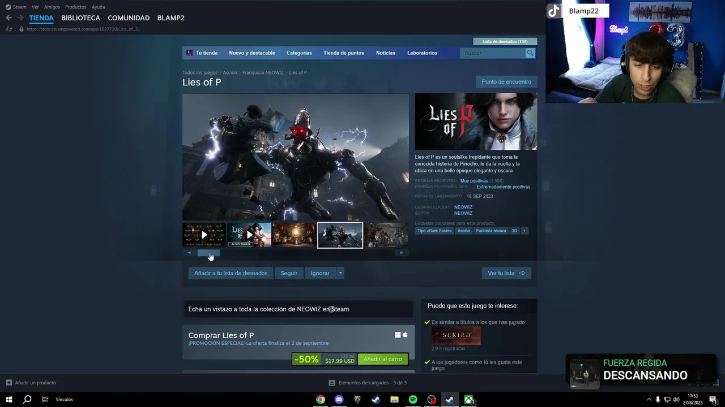Show hidden system tray icons

click(649, 400)
